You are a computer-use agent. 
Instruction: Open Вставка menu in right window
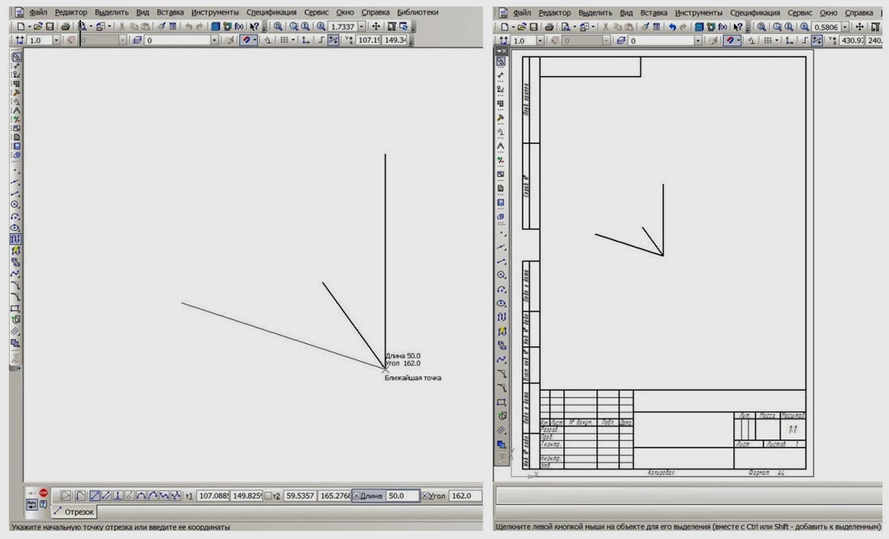coord(654,12)
